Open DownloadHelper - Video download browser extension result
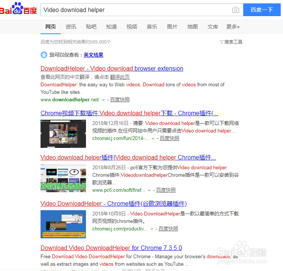Screen dimensions: 283x271 [112, 68]
